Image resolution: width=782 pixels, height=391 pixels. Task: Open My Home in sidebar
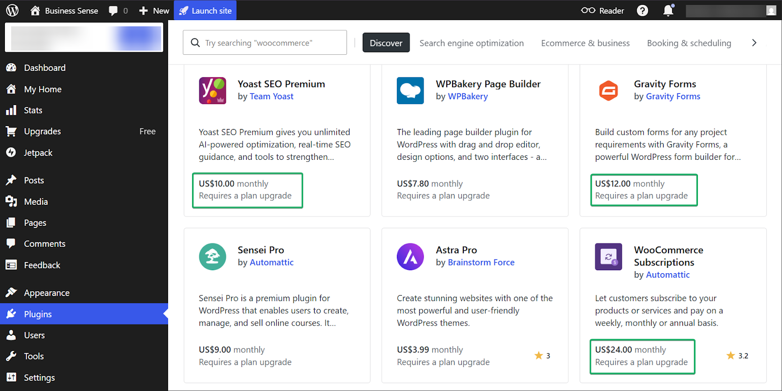pyautogui.click(x=84, y=89)
